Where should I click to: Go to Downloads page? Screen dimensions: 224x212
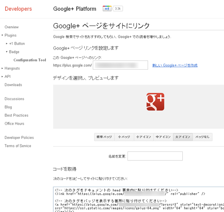click(13, 85)
